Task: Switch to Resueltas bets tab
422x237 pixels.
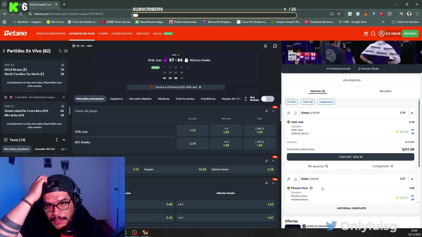Action: [385, 91]
